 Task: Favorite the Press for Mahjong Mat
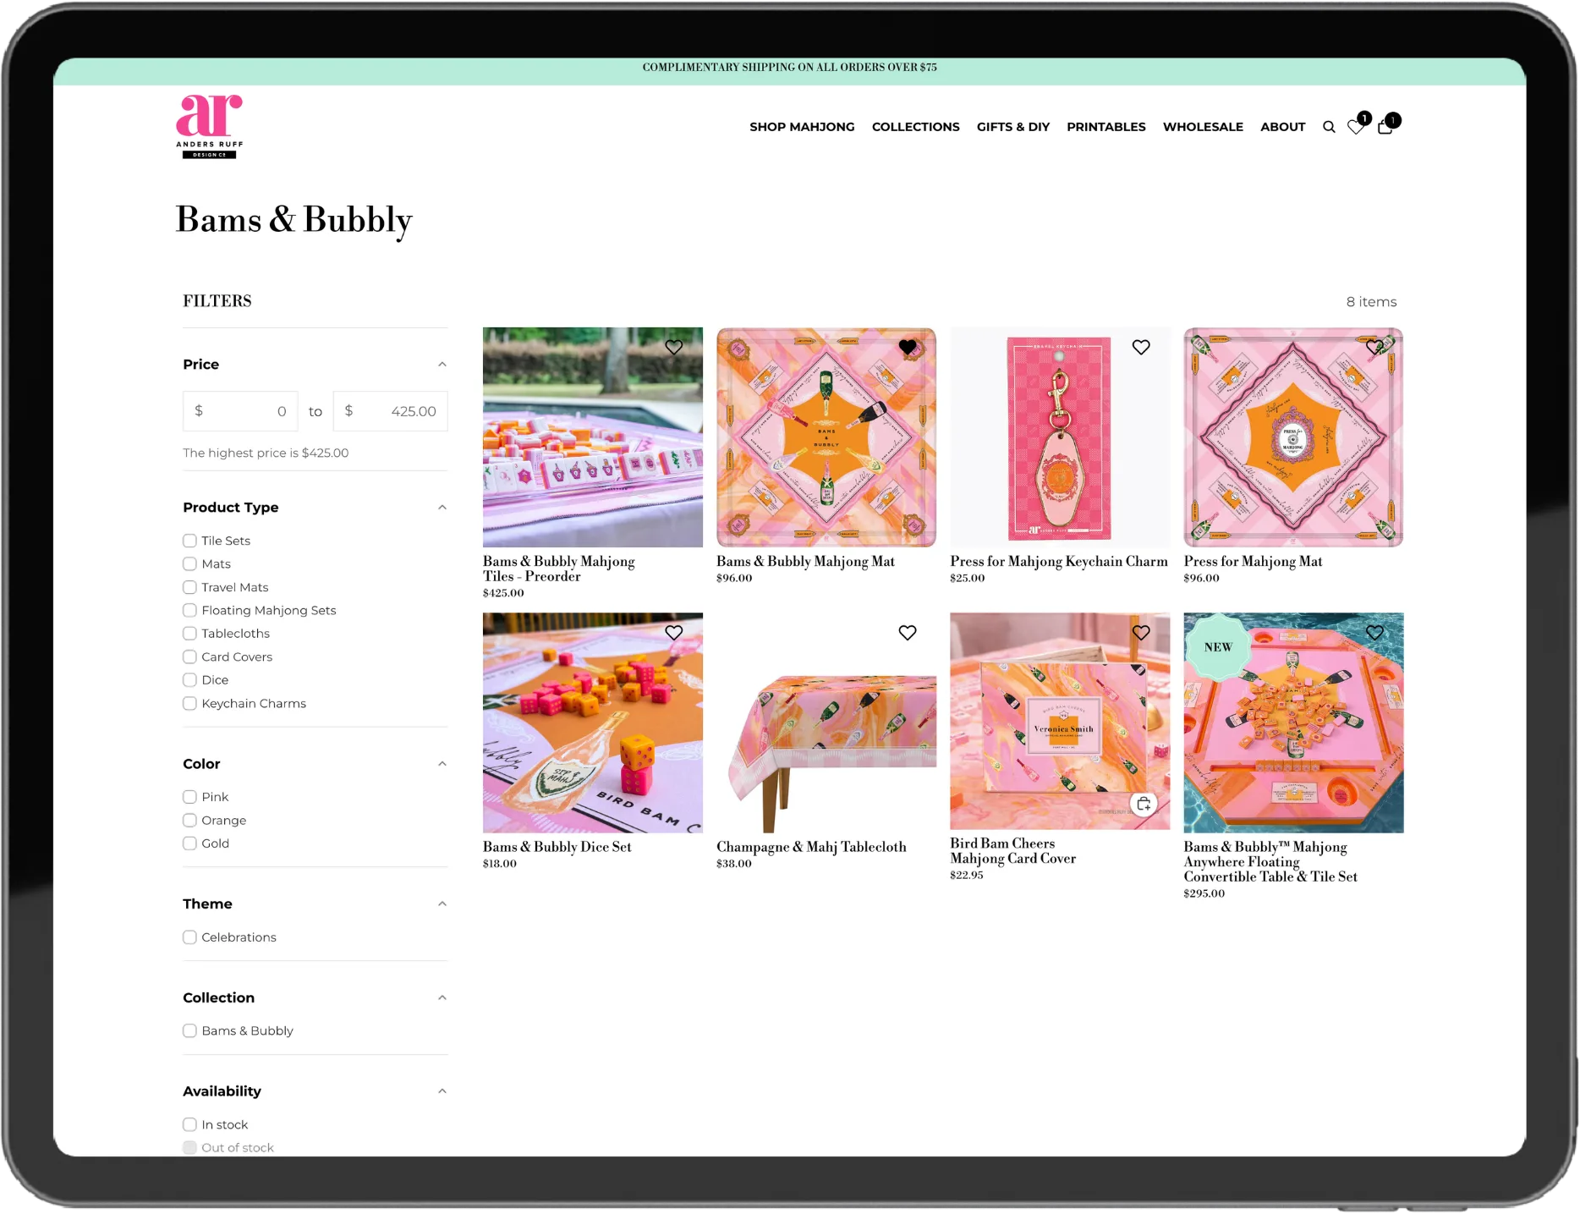[x=1374, y=347]
